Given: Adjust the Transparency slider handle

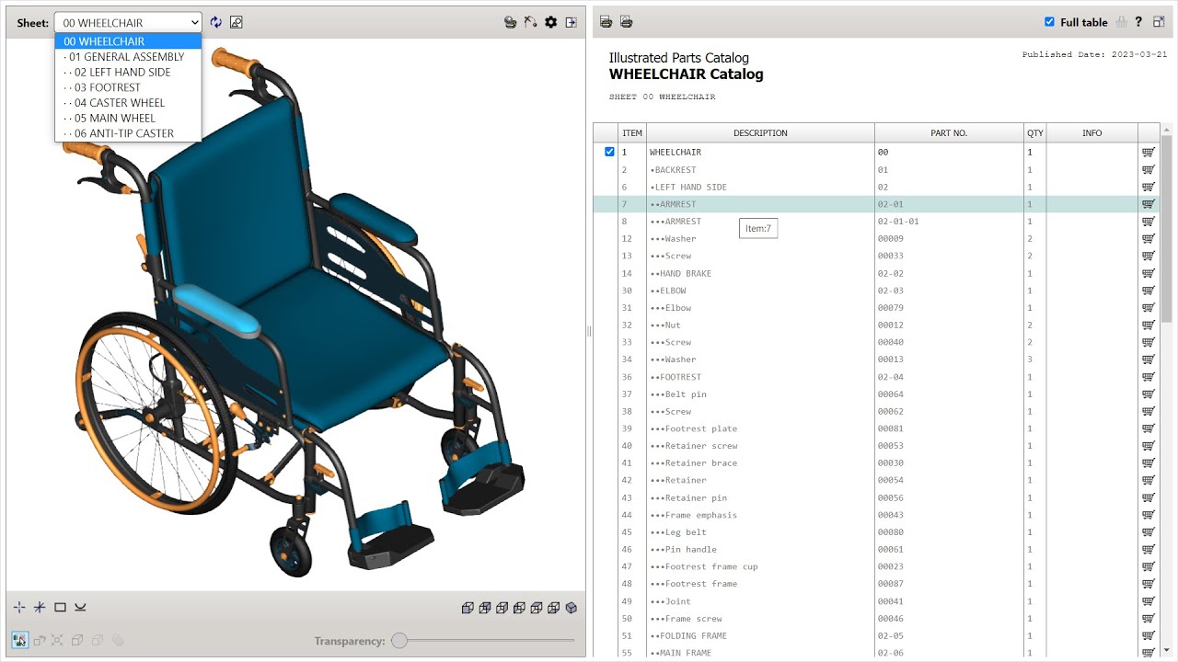Looking at the screenshot, I should click(x=399, y=641).
